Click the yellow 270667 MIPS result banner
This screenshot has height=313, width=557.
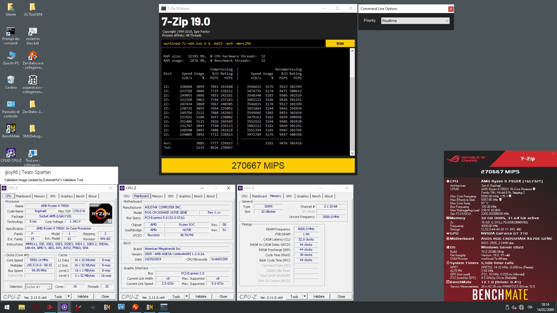258,165
